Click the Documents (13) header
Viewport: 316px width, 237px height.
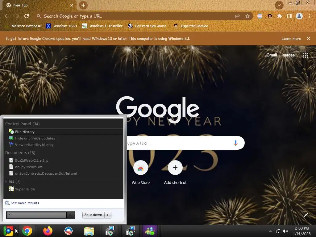[20, 152]
